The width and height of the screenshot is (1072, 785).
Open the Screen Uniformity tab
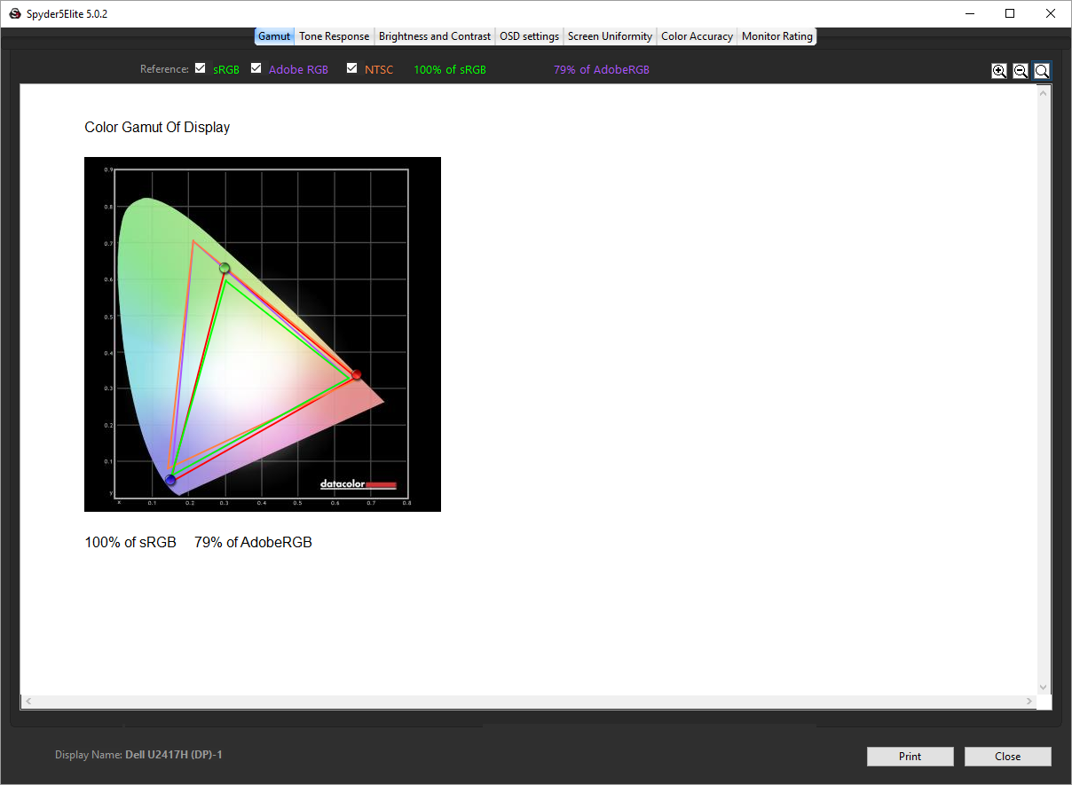(x=610, y=36)
